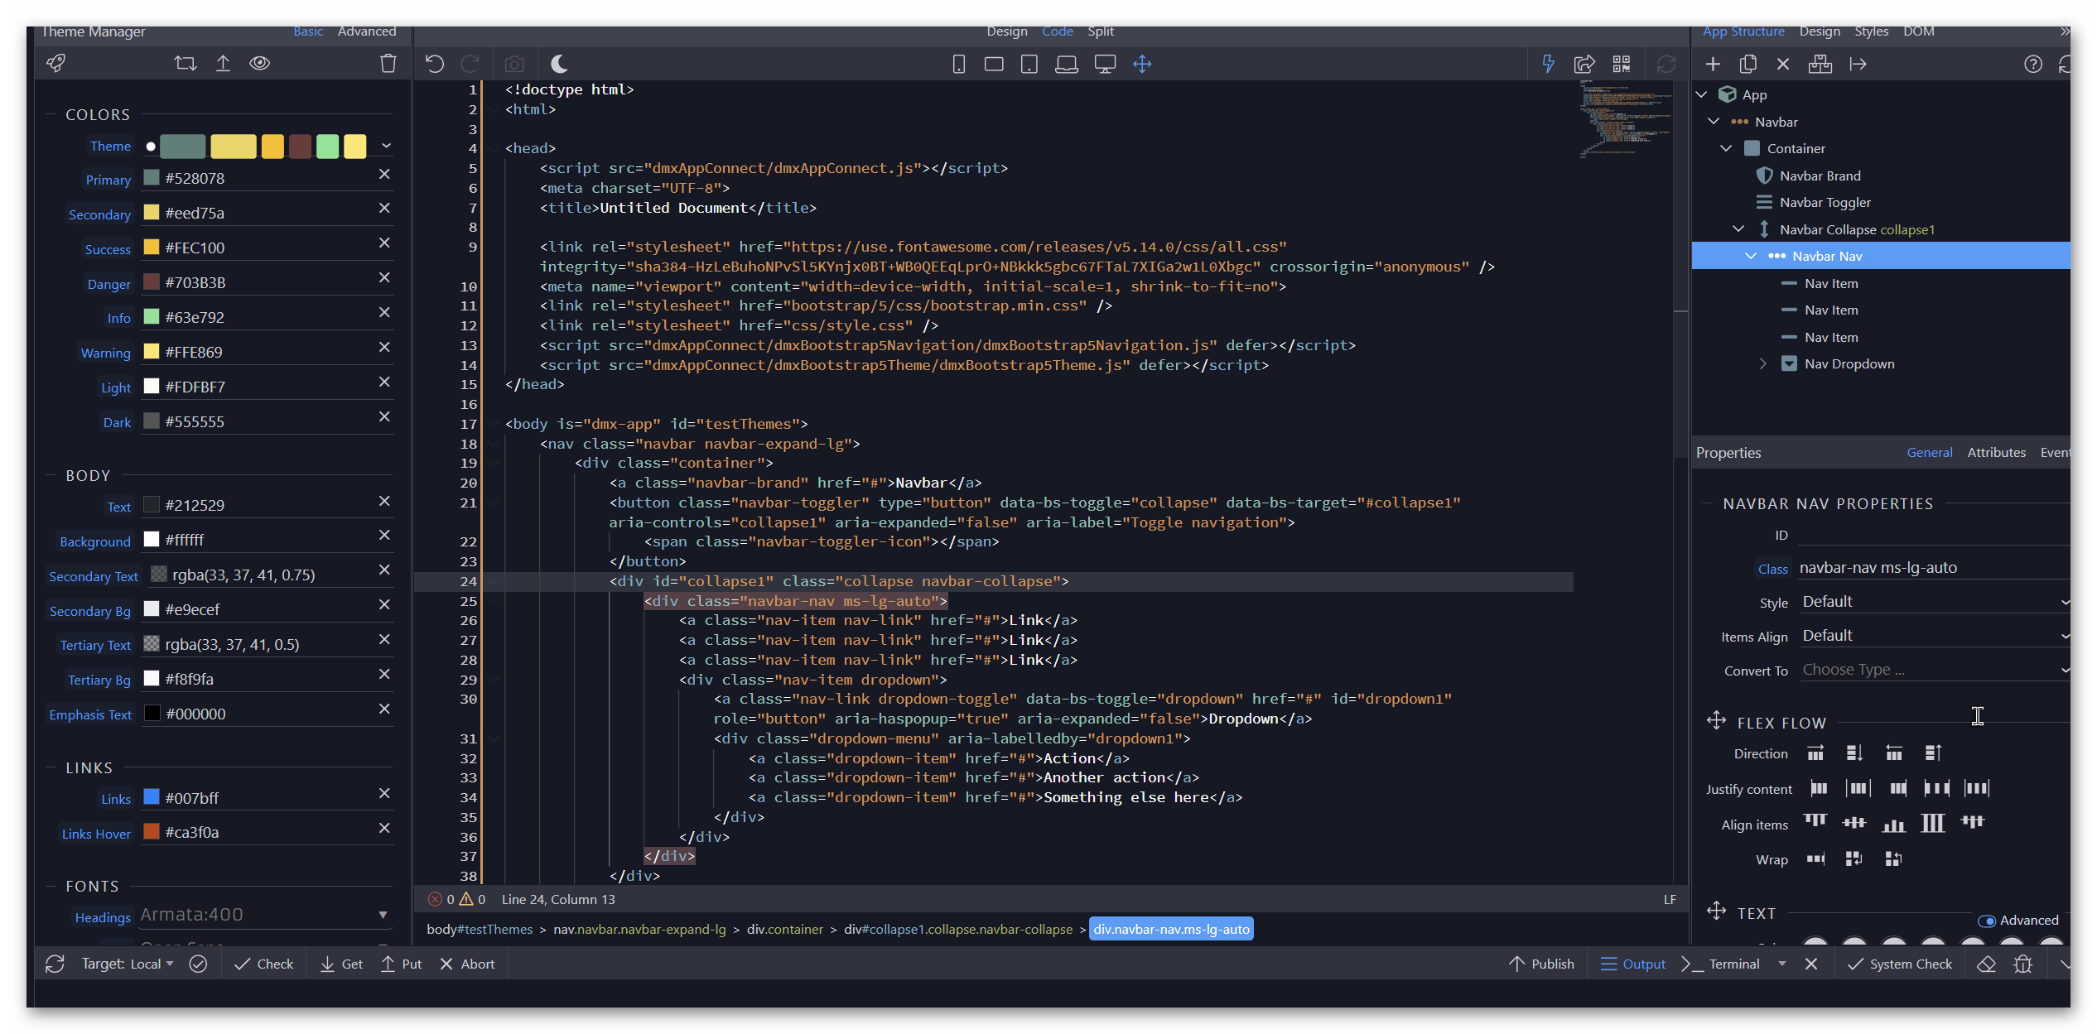
Task: Click the Class field navbar-nav ms-lg-auto
Action: [x=1935, y=568]
